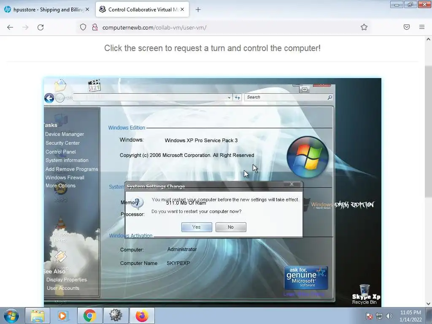Viewport: 432px width, 324px height.
Task: Click the Media Player Classic 321 icon
Action: pyautogui.click(x=94, y=86)
